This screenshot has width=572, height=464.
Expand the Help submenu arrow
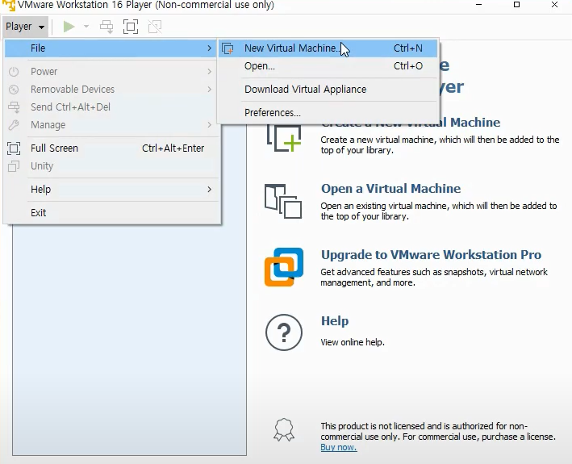pyautogui.click(x=210, y=190)
